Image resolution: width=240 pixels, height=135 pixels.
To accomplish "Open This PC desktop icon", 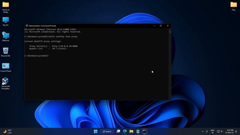I will pos(6,21).
